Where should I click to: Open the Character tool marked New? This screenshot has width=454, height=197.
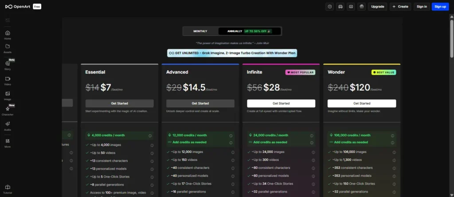coord(8,111)
